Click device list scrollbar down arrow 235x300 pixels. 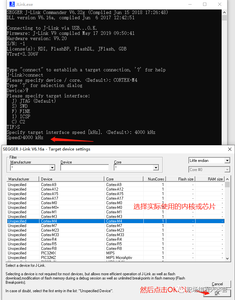[x=228, y=259]
